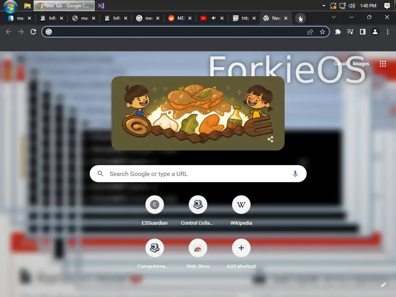Select the New Tab - Google Chrome taskbar button

pos(64,5)
